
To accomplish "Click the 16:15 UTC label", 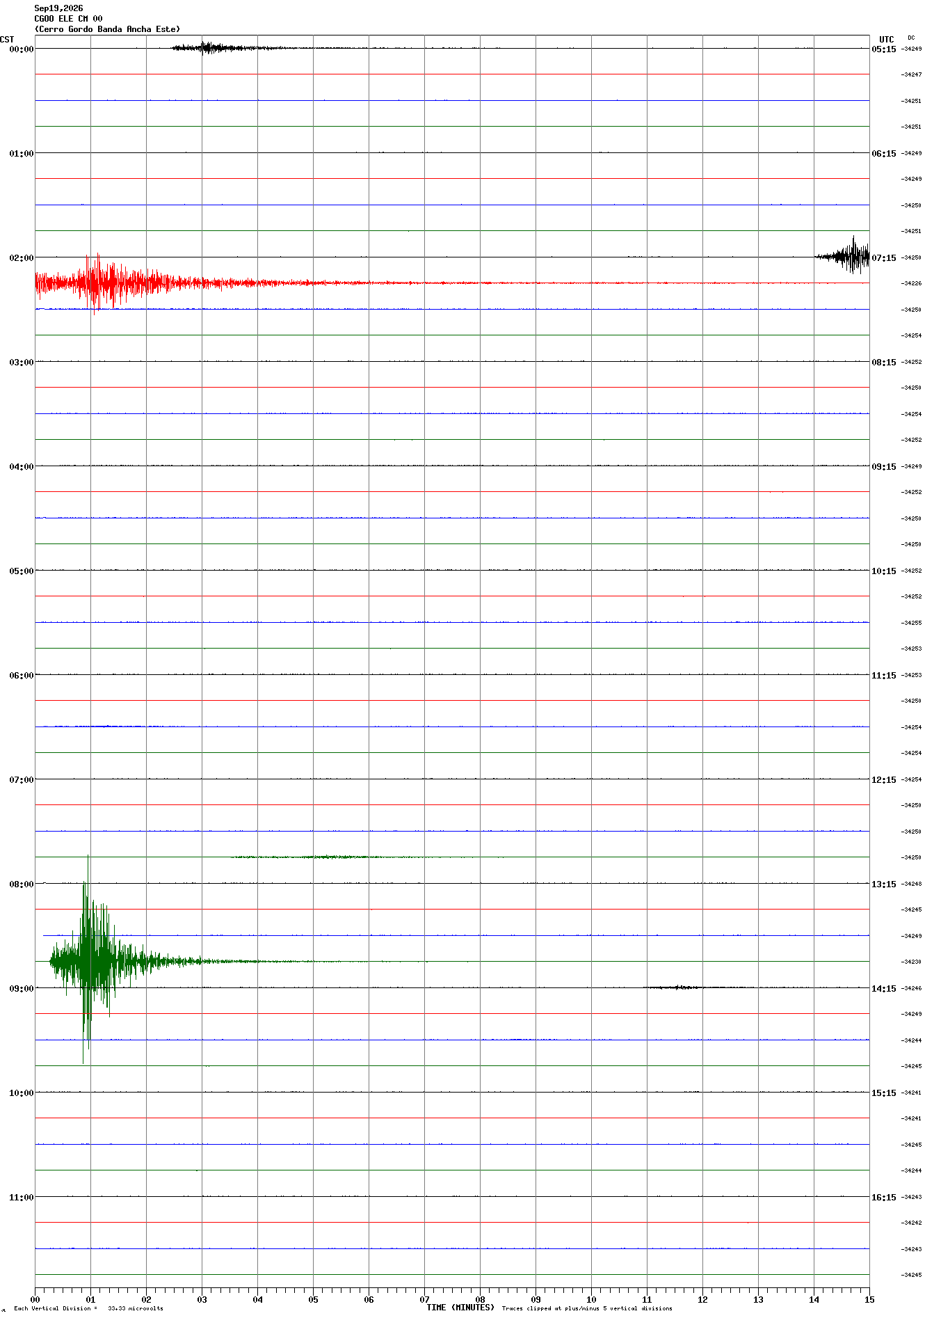I will click(884, 1197).
